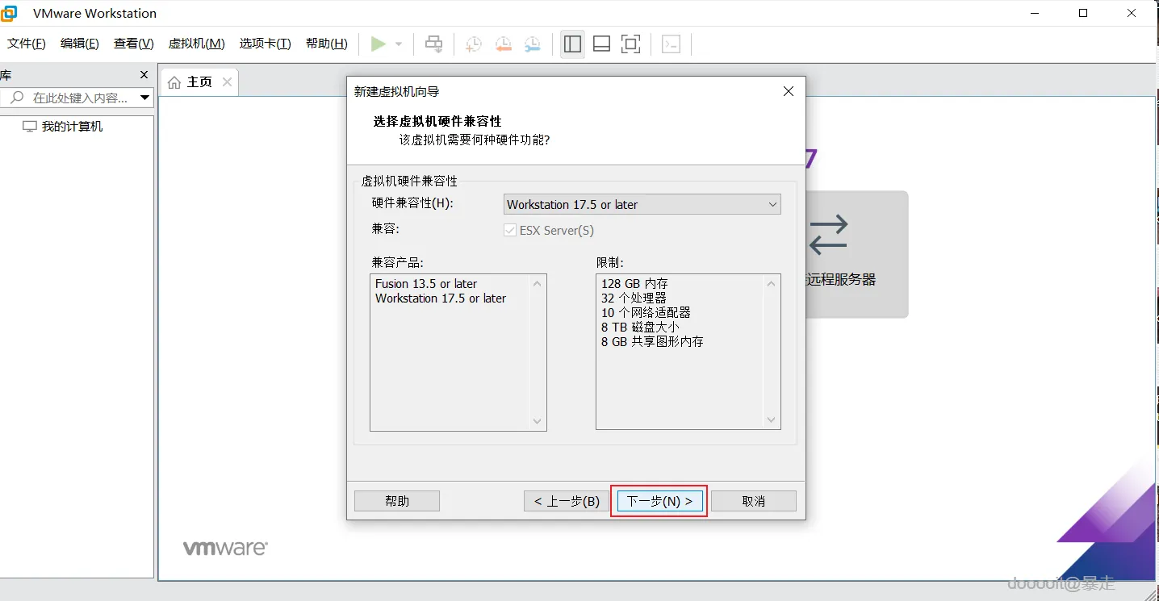Click the send Ctrl+Alt+Del toolbar icon
1159x601 pixels.
coord(434,44)
